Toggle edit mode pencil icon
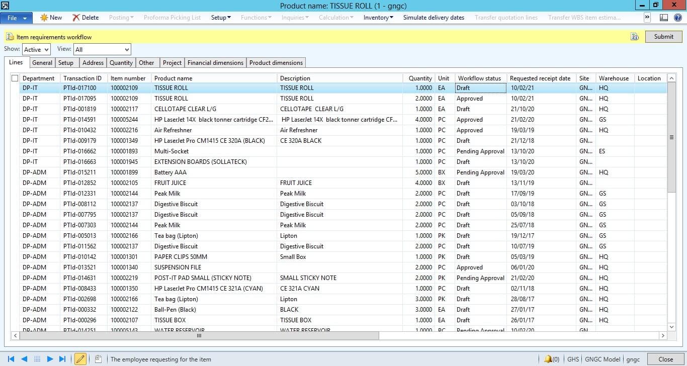 pyautogui.click(x=80, y=359)
